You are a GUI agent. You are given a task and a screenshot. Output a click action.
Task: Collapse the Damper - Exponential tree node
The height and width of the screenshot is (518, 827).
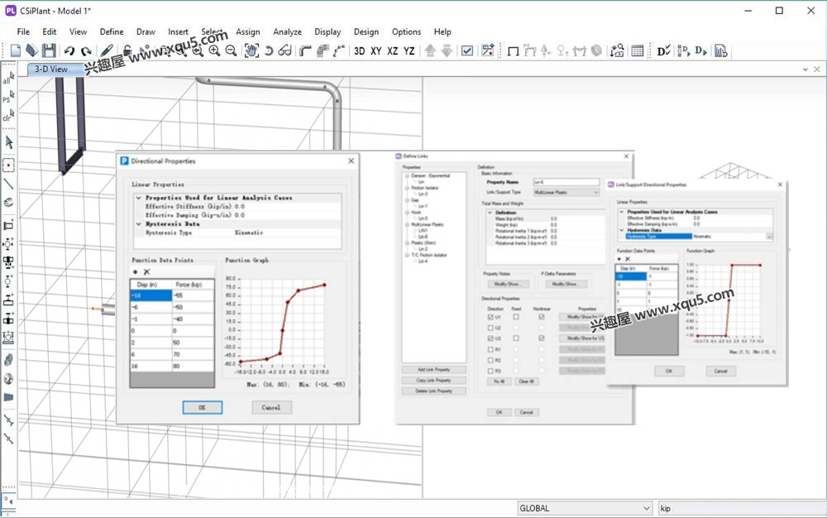point(407,175)
